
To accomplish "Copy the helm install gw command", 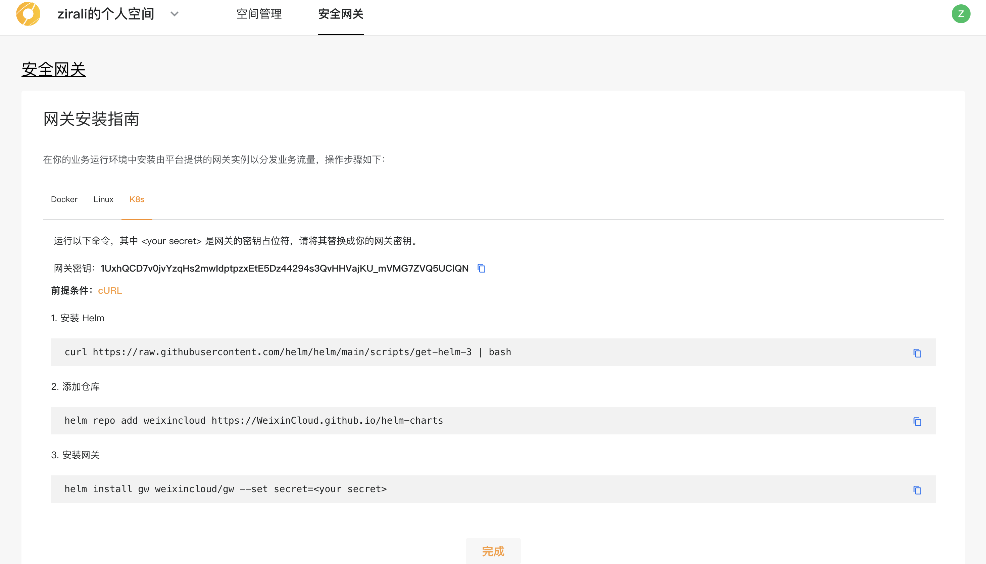I will coord(917,490).
